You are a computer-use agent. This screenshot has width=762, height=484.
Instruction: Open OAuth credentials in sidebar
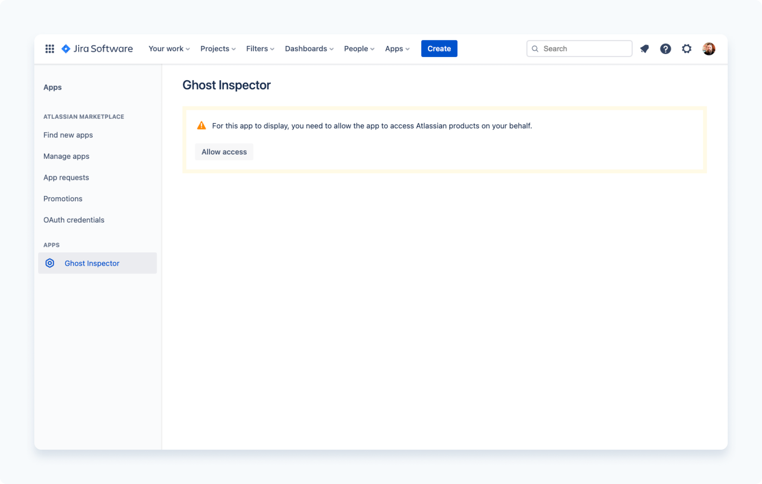[74, 220]
